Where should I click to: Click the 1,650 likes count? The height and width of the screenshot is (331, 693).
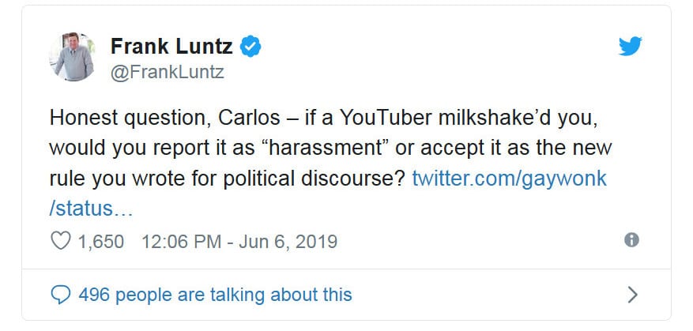101,241
